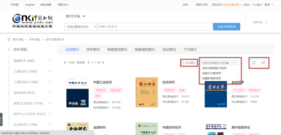Expand 哲学与人文科学 (1521) category
Viewport: 281px width, 135px height.
(x=50, y=114)
